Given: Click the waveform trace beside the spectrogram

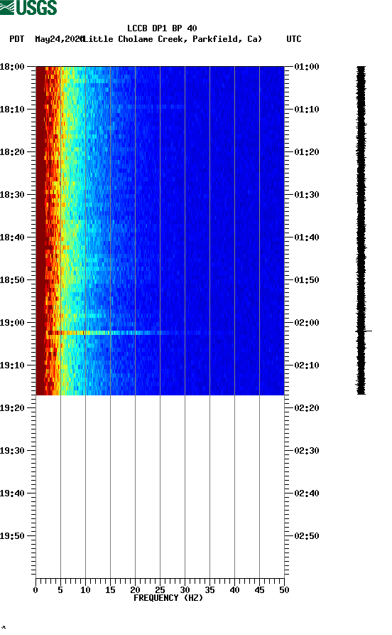Looking at the screenshot, I should click(x=361, y=230).
